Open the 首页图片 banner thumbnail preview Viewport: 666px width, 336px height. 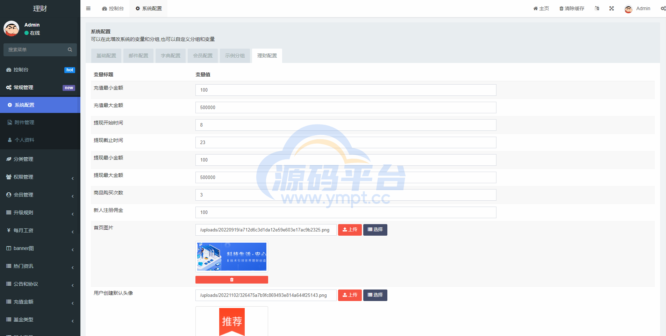[232, 257]
